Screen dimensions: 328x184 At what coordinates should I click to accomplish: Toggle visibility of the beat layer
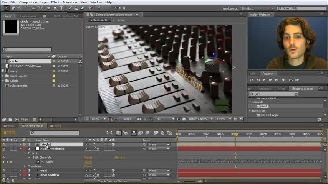4,171
